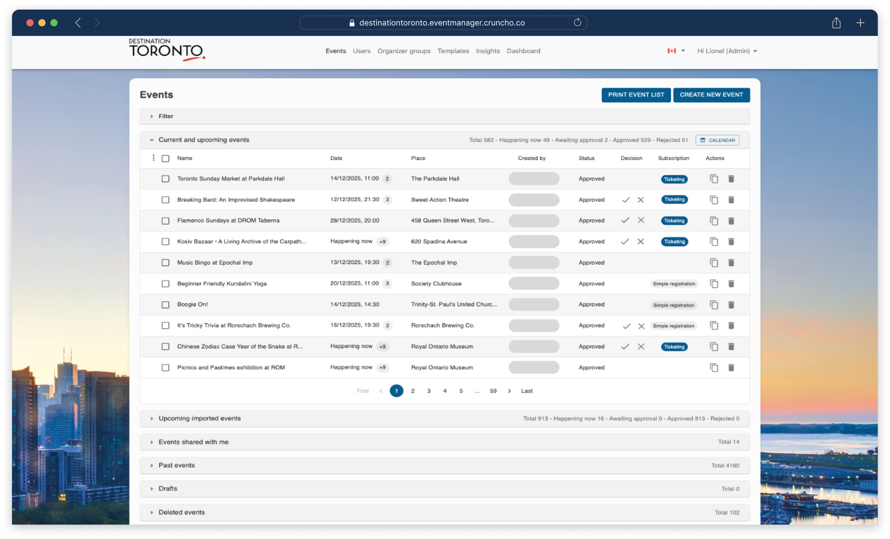Open the Calendar view button
890x539 pixels.
[x=717, y=140]
